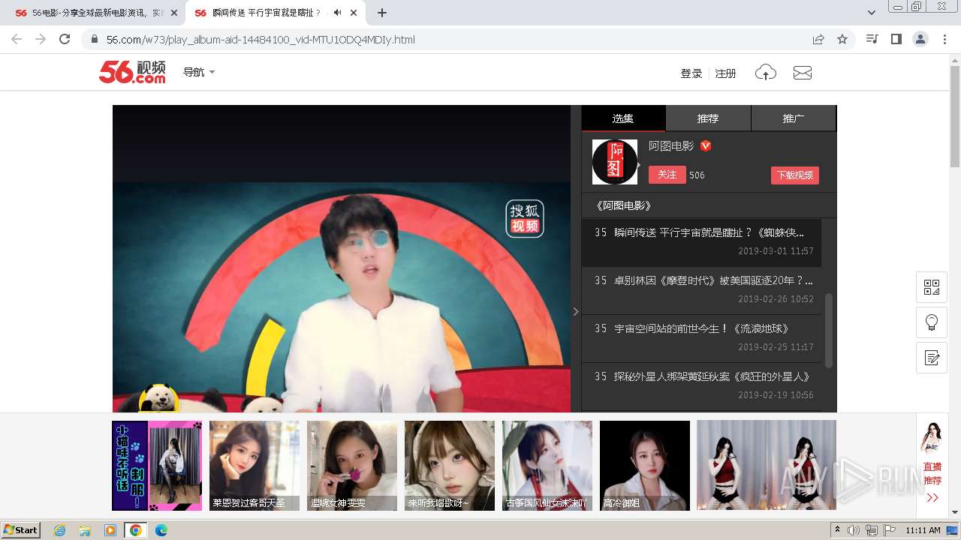Image resolution: width=961 pixels, height=540 pixels.
Task: Switch to the 选集 tab
Action: click(x=623, y=118)
